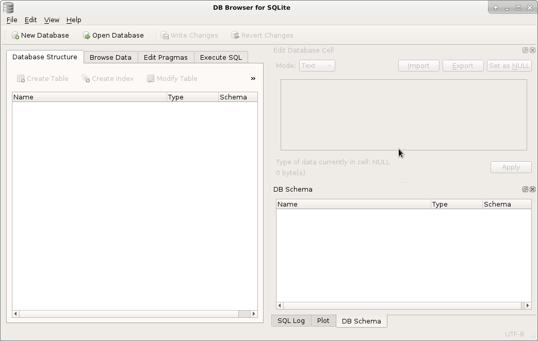Open the File menu
This screenshot has height=341, width=538.
click(12, 20)
